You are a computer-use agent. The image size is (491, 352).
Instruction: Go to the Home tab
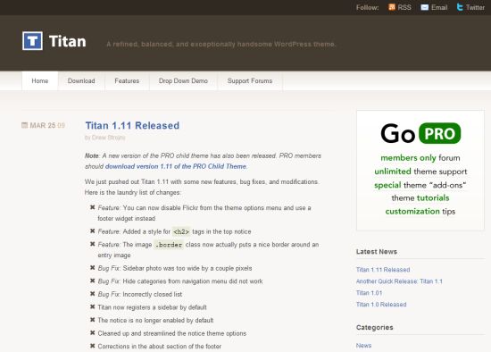coord(40,81)
